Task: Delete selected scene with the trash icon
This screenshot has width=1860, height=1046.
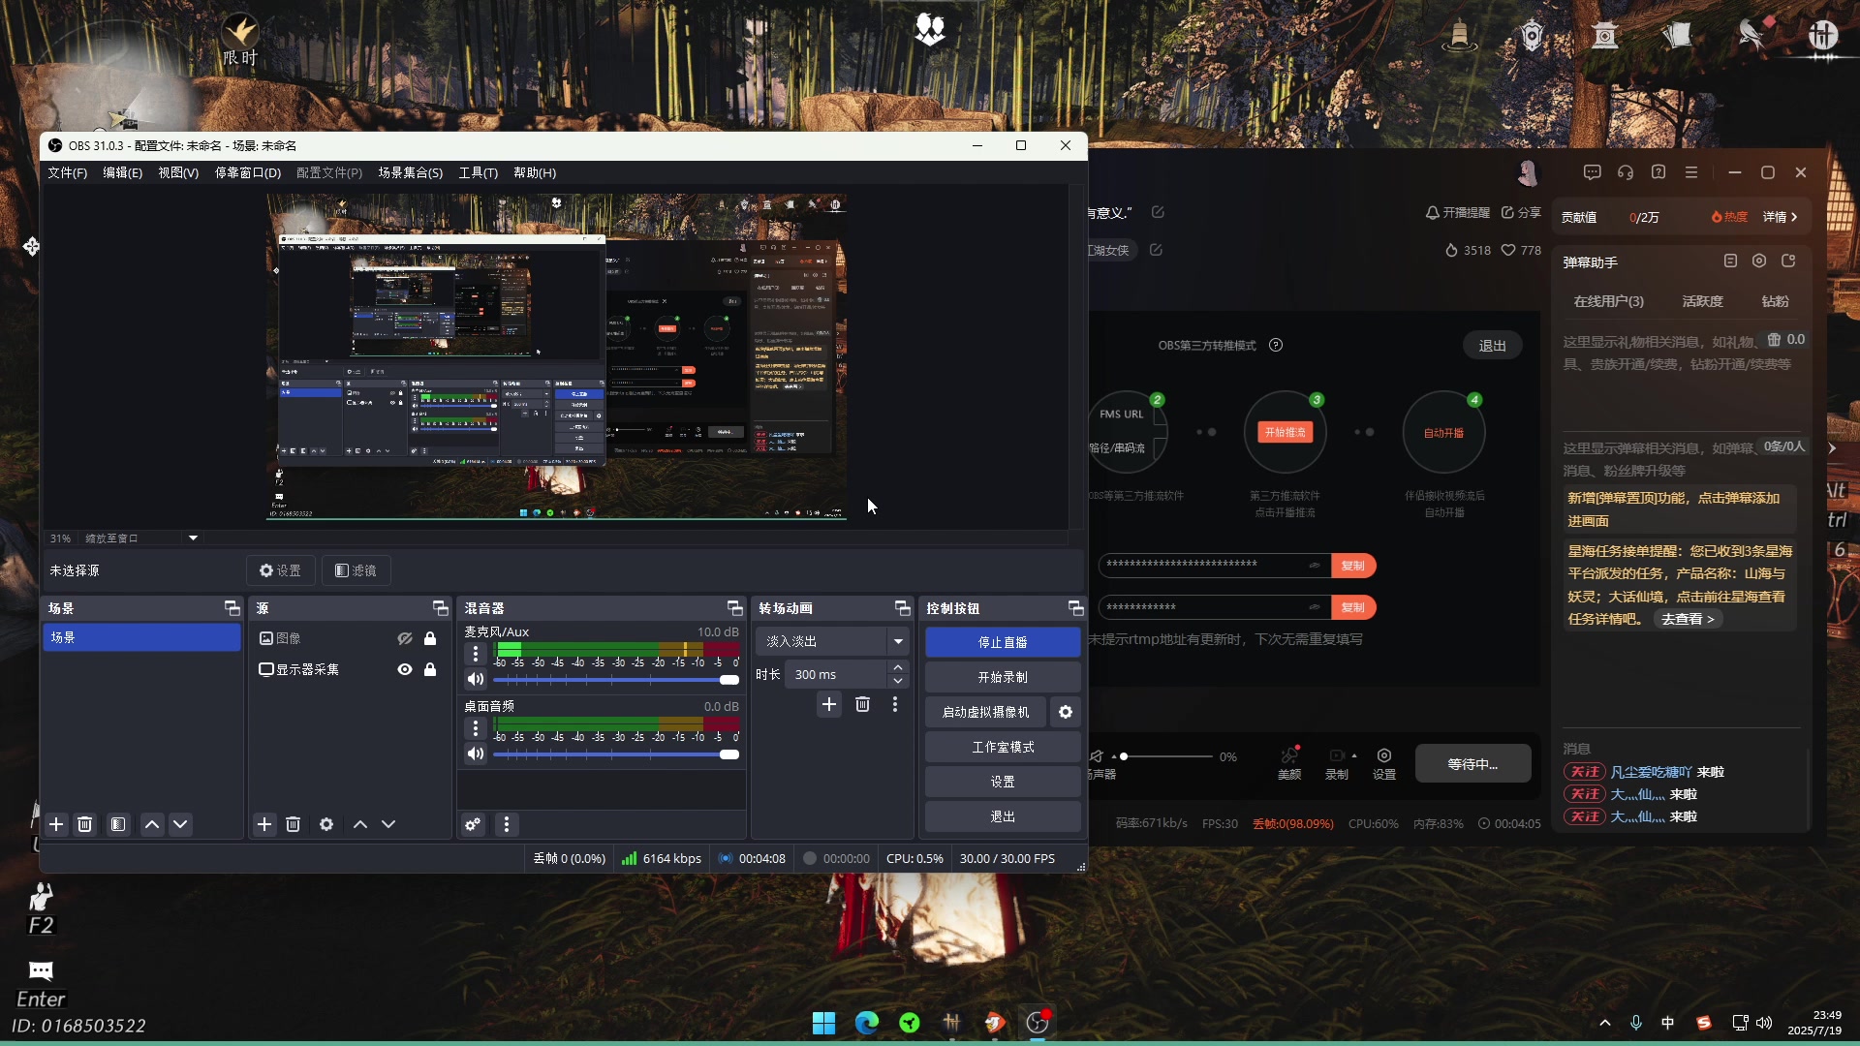Action: [84, 824]
